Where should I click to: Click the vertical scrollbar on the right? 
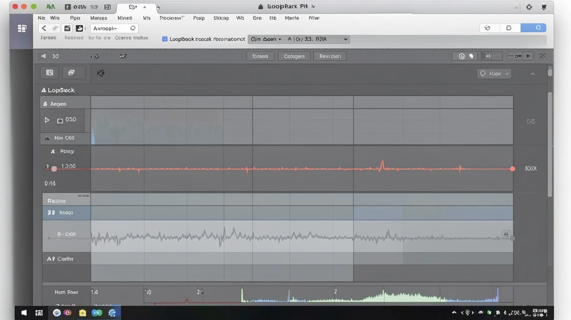(x=550, y=144)
